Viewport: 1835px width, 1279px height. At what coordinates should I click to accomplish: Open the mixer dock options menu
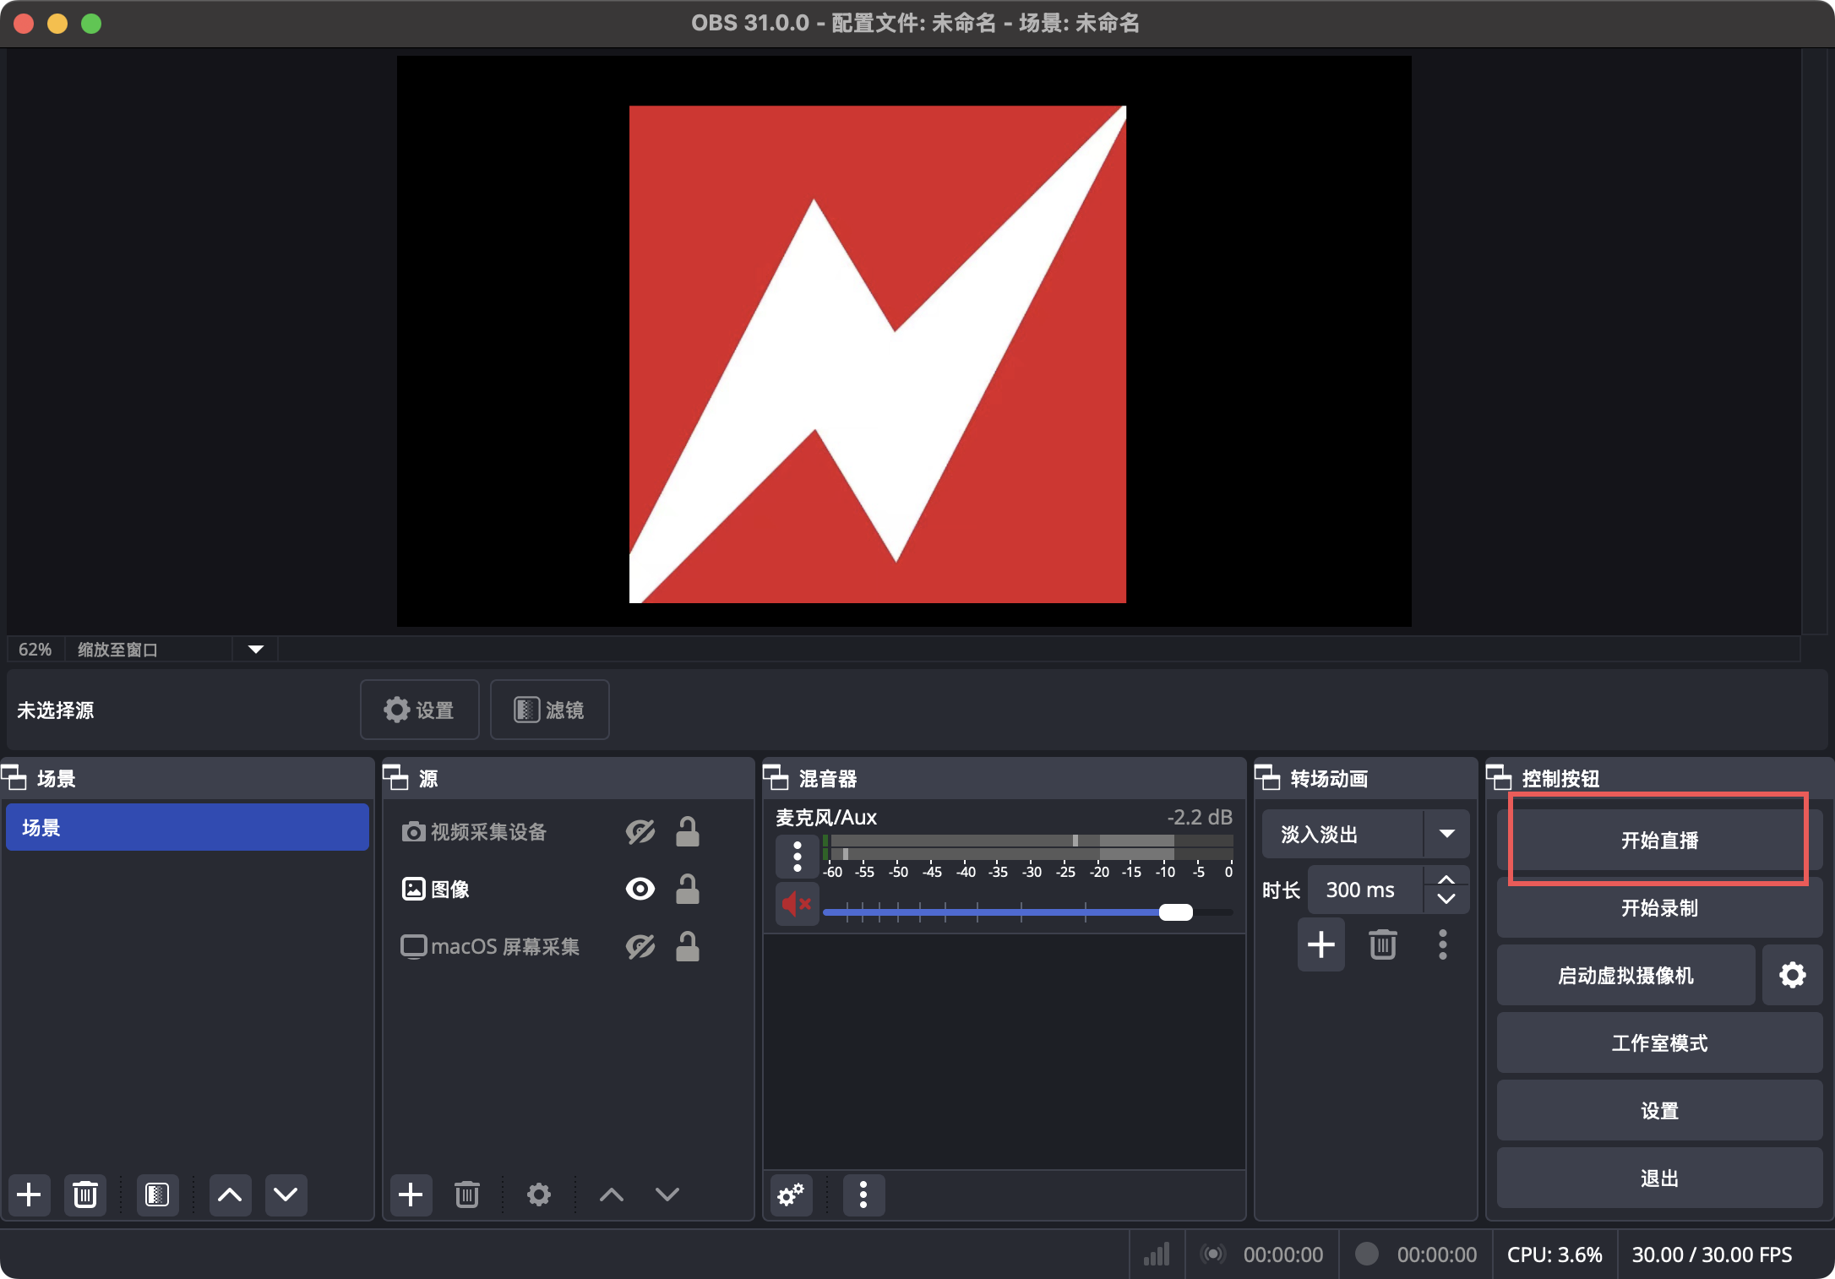click(863, 1195)
